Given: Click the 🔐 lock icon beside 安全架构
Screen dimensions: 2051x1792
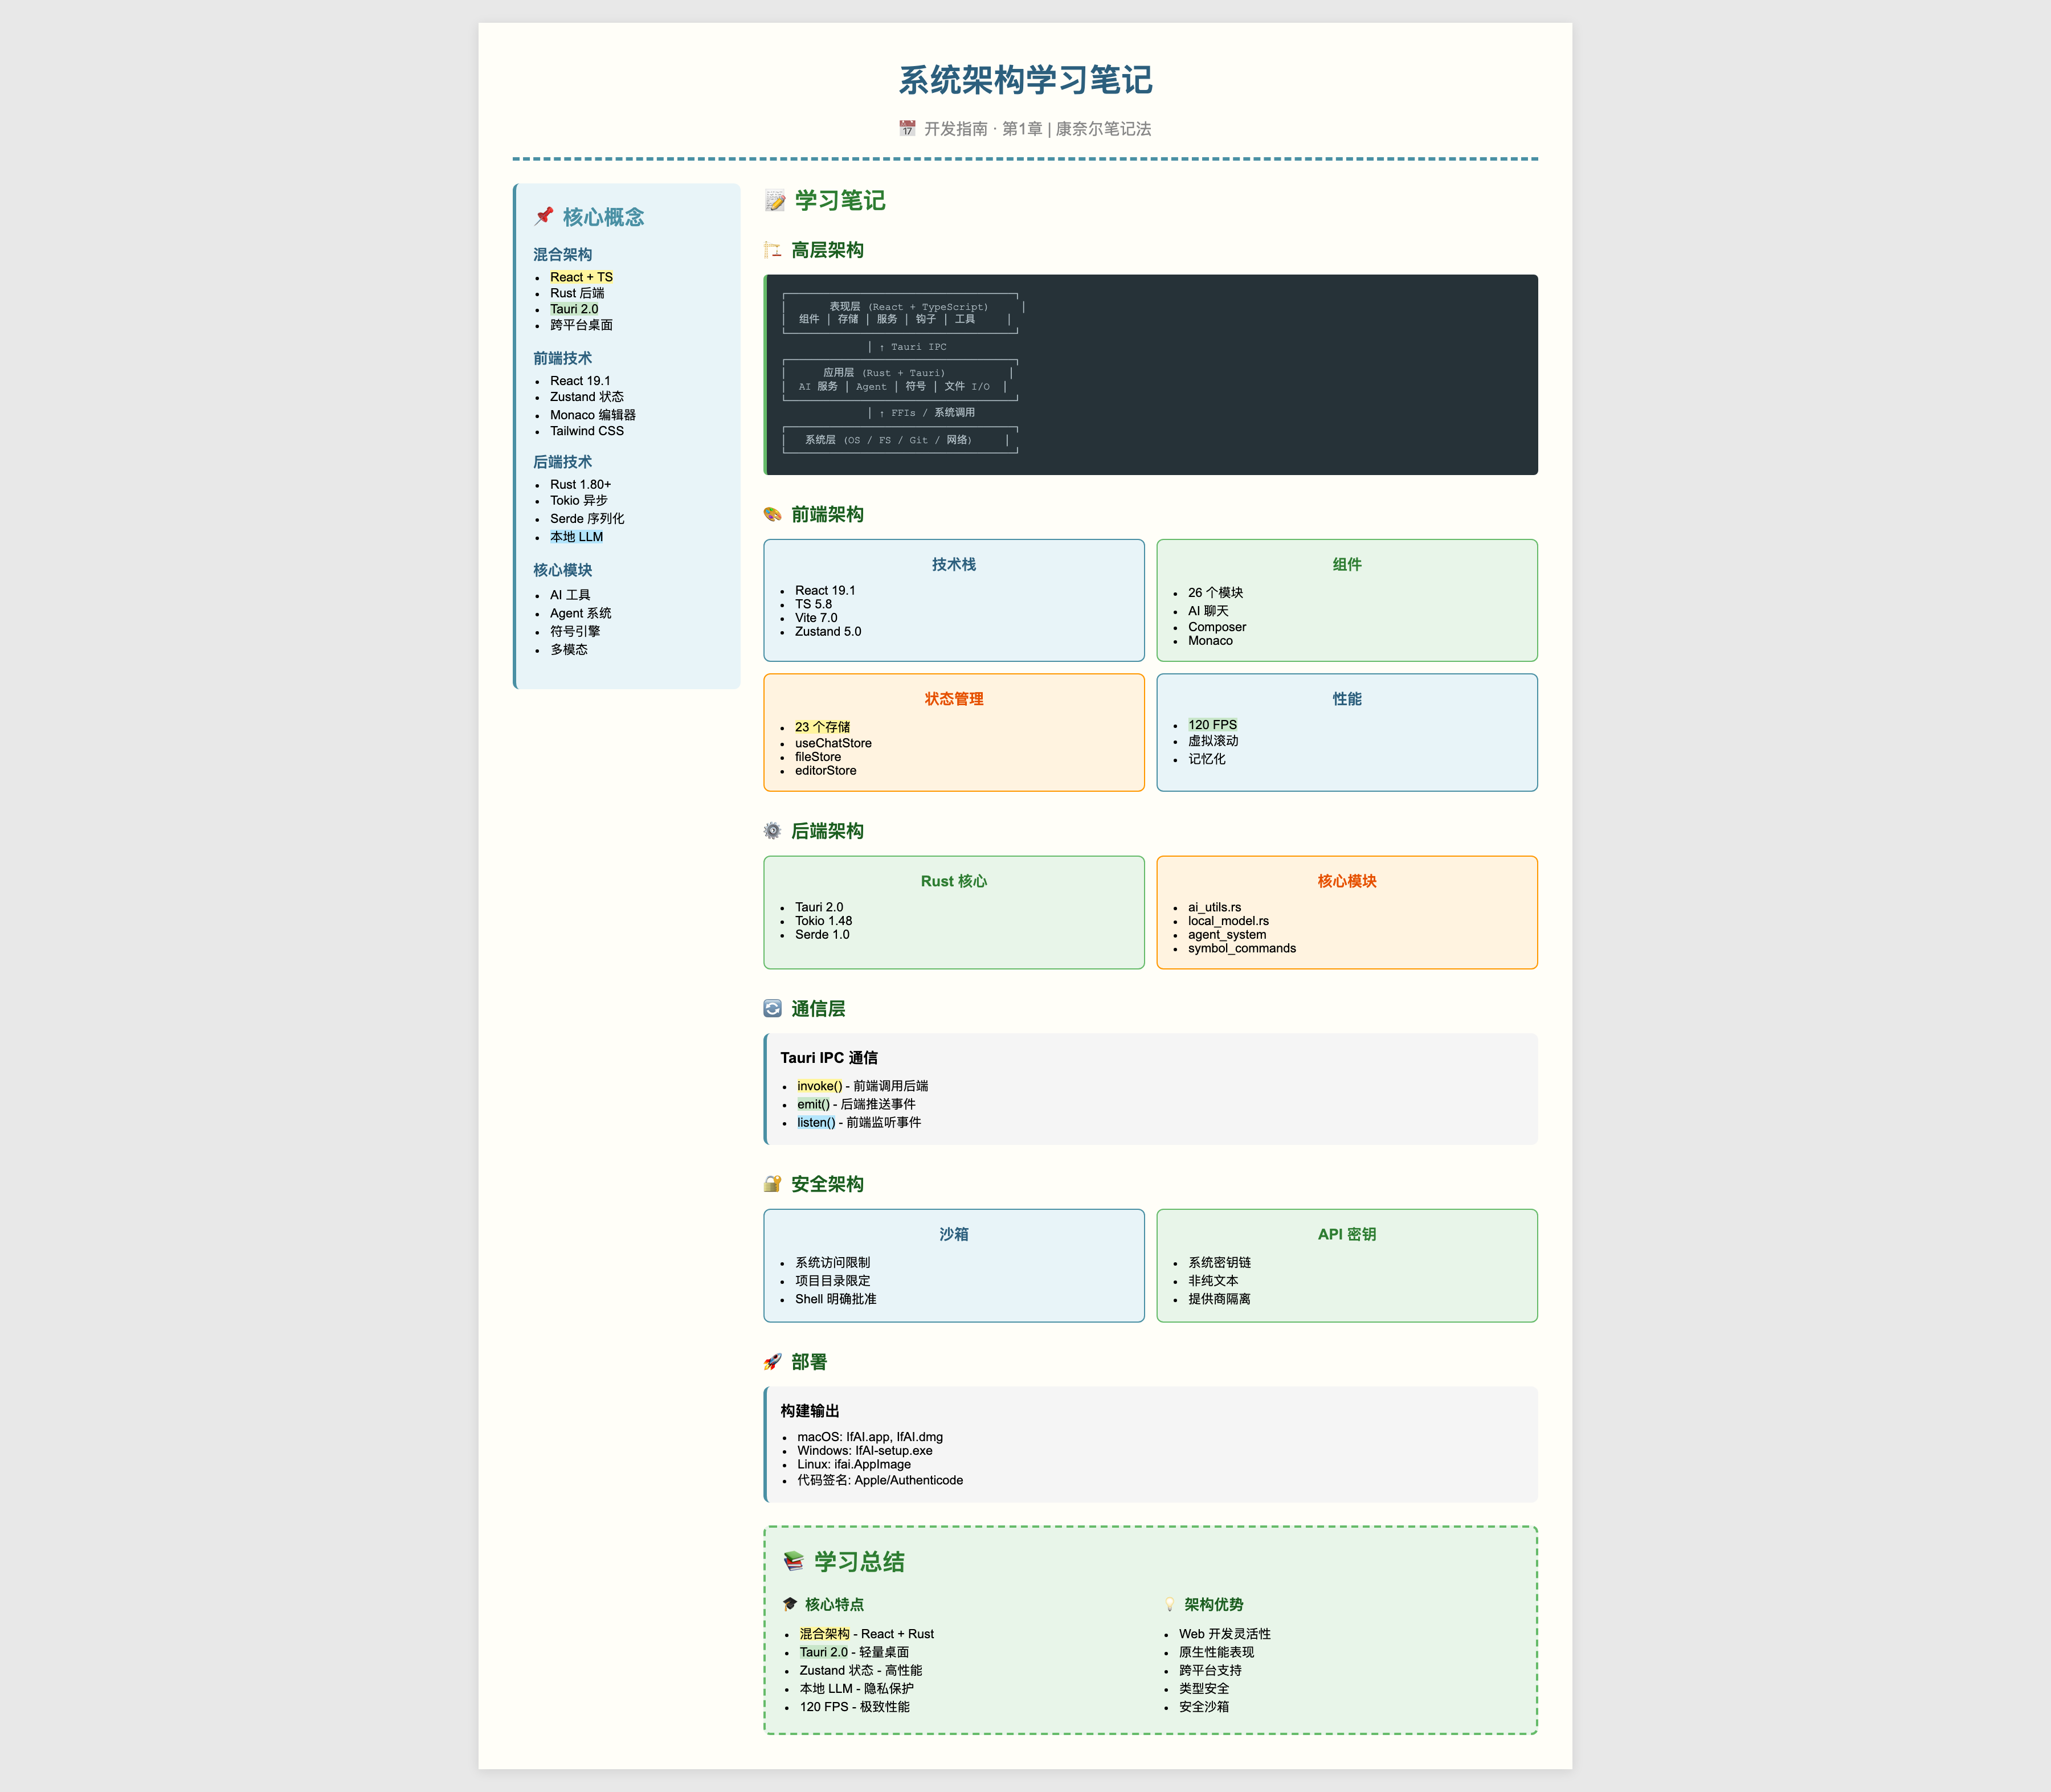Looking at the screenshot, I should [771, 1183].
